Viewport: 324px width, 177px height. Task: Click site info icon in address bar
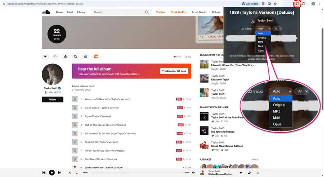4,4
